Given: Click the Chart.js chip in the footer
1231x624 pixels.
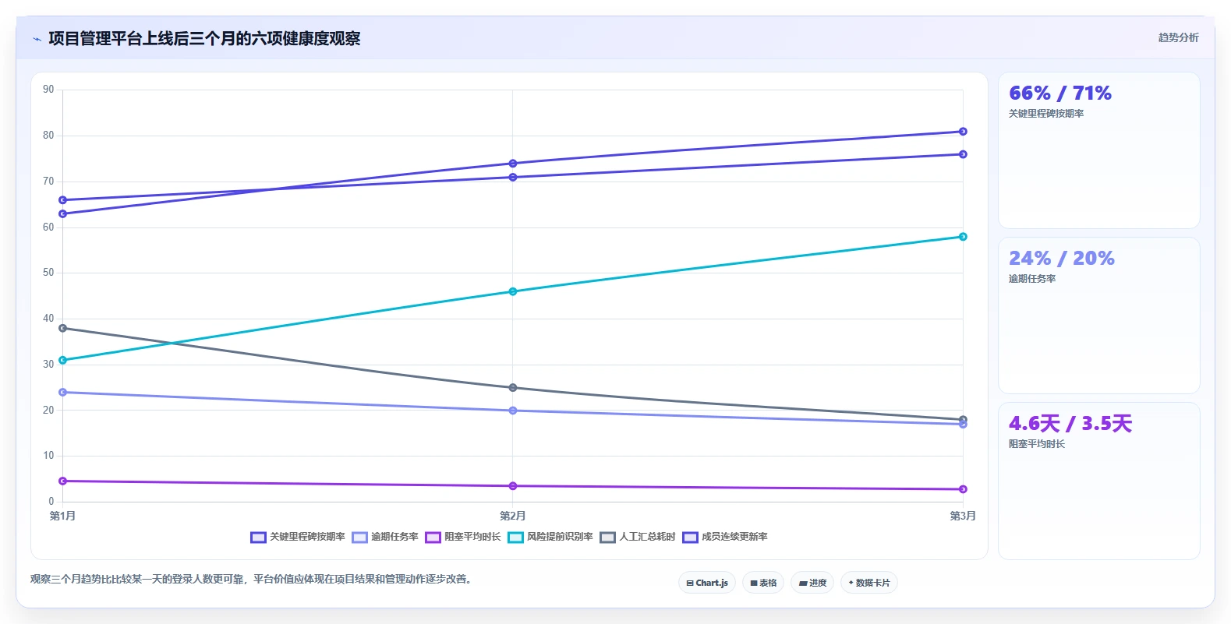Looking at the screenshot, I should click(x=707, y=583).
